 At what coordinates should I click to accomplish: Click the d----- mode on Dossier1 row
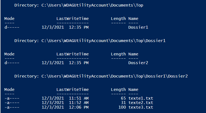[12, 27]
